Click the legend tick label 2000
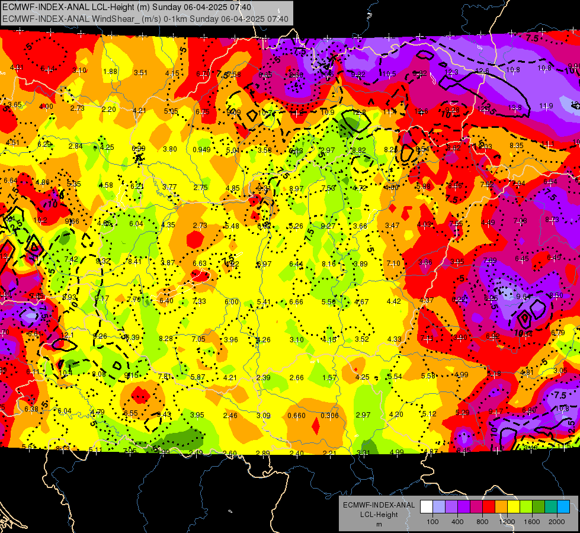 [x=557, y=522]
